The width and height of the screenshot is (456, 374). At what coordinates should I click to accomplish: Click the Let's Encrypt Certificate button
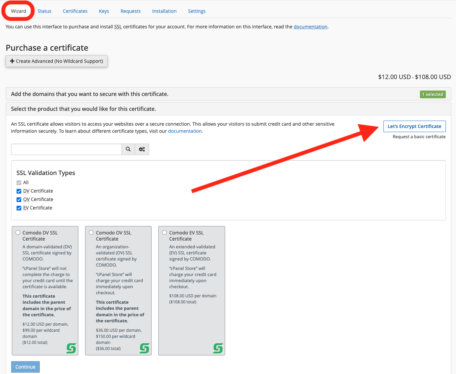click(414, 126)
